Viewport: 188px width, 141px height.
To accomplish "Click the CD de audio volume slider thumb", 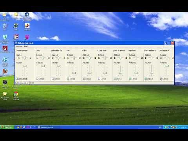I will (105, 73).
